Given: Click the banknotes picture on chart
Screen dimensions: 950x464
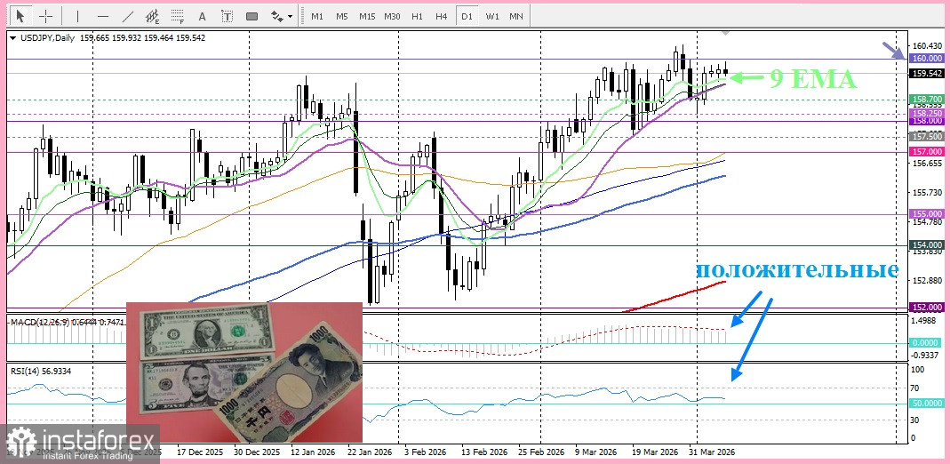Looking at the screenshot, I should click(x=244, y=372).
